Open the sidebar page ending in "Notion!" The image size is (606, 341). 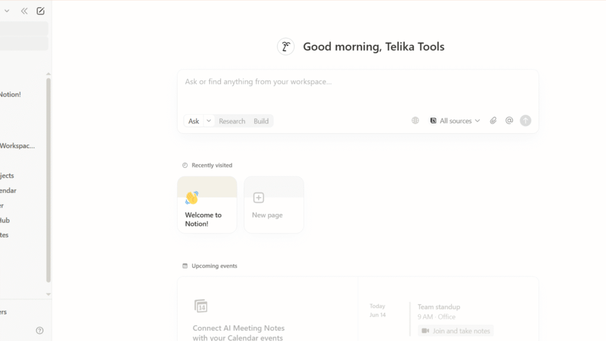click(11, 94)
